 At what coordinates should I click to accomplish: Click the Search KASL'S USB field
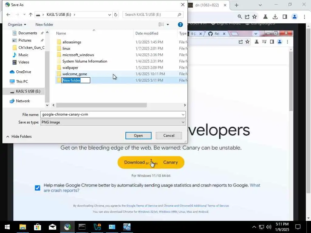153,15
